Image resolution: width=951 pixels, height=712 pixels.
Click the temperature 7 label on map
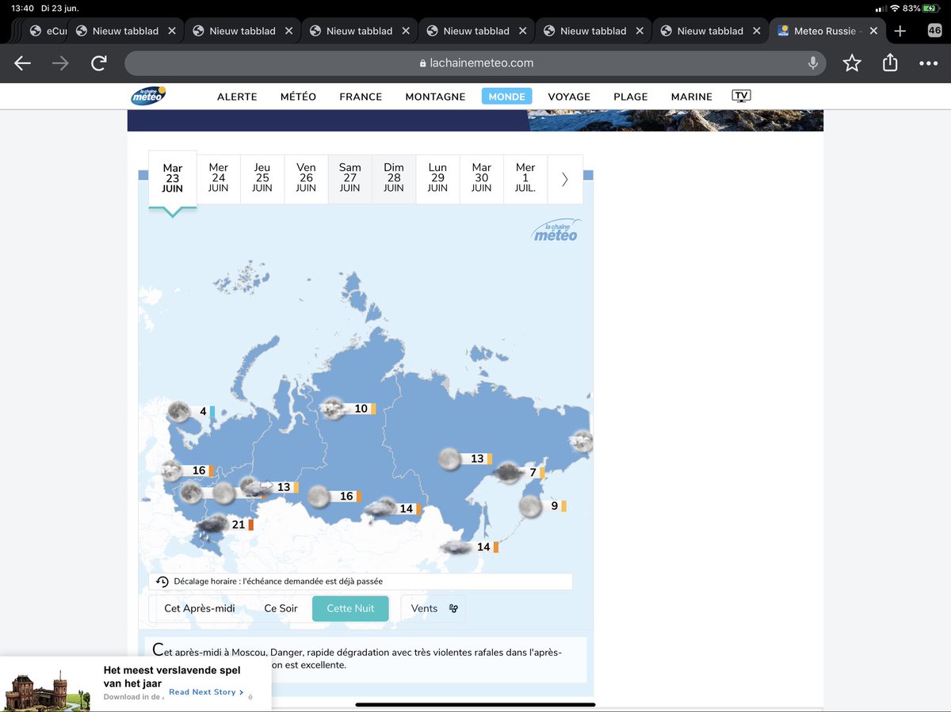pyautogui.click(x=533, y=473)
